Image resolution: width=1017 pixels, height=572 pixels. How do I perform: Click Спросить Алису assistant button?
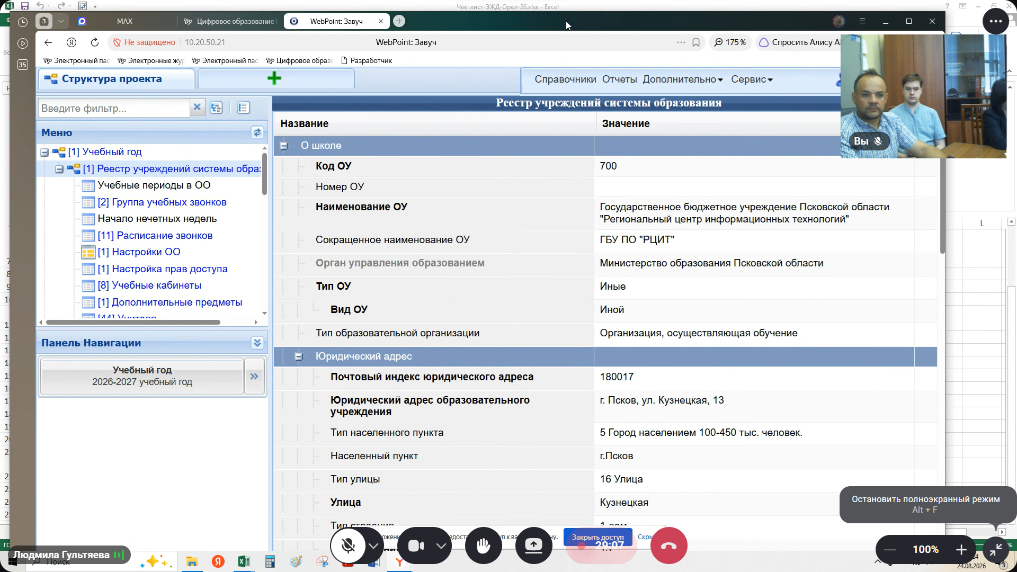click(x=799, y=42)
